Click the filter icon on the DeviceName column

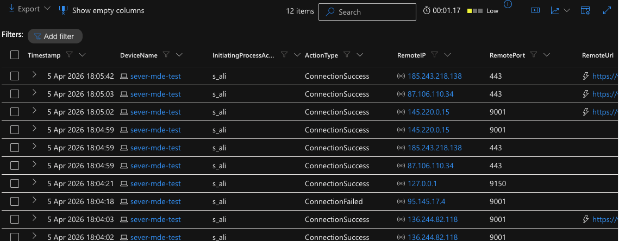(x=166, y=55)
